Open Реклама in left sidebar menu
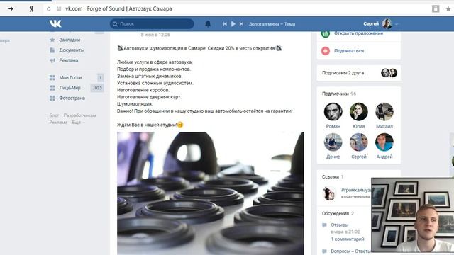The image size is (454, 255). (69, 60)
